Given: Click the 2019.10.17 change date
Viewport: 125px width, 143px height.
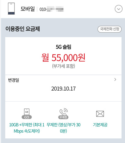Looking at the screenshot, I should [63, 89].
